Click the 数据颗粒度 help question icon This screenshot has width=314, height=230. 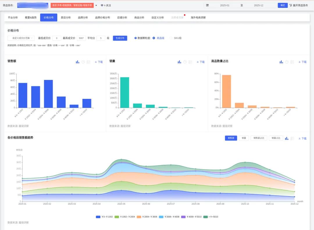tap(135, 38)
